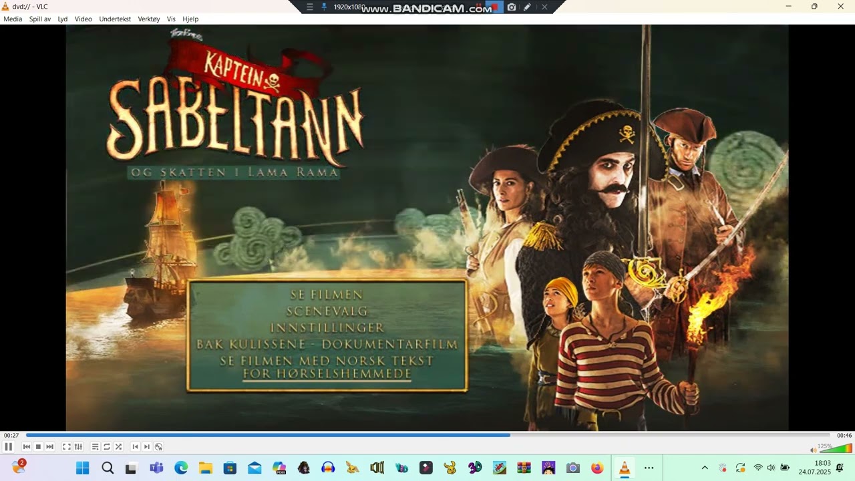Image resolution: width=855 pixels, height=481 pixels.
Task: Launch Audacity headphones icon in taskbar
Action: click(328, 468)
